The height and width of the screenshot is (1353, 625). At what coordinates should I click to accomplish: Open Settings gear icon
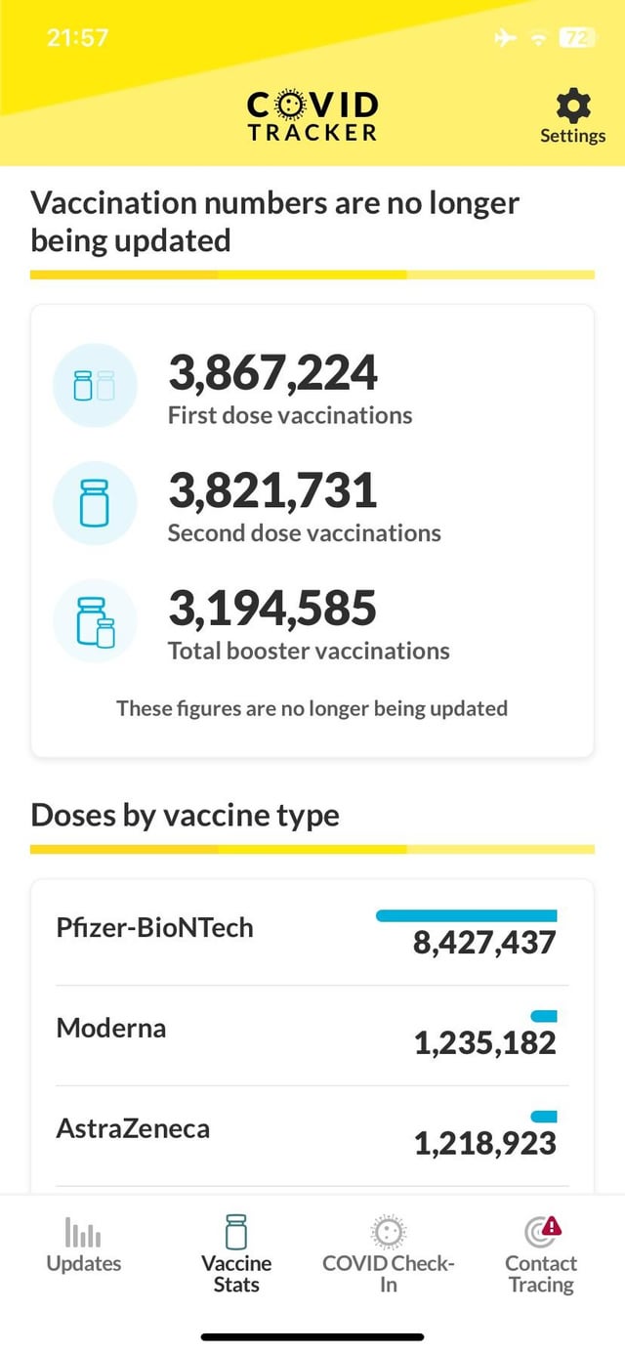(572, 105)
